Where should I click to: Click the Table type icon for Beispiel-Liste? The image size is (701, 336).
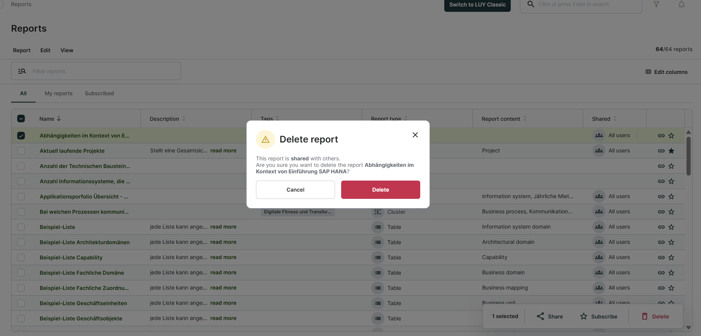point(378,227)
